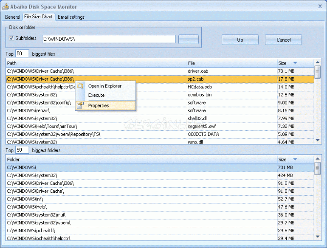Open the Email settings tab

pos(71,17)
